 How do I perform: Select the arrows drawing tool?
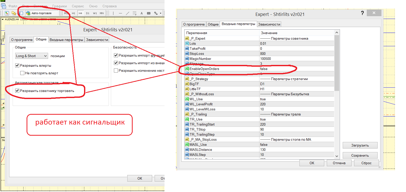pos(156,13)
